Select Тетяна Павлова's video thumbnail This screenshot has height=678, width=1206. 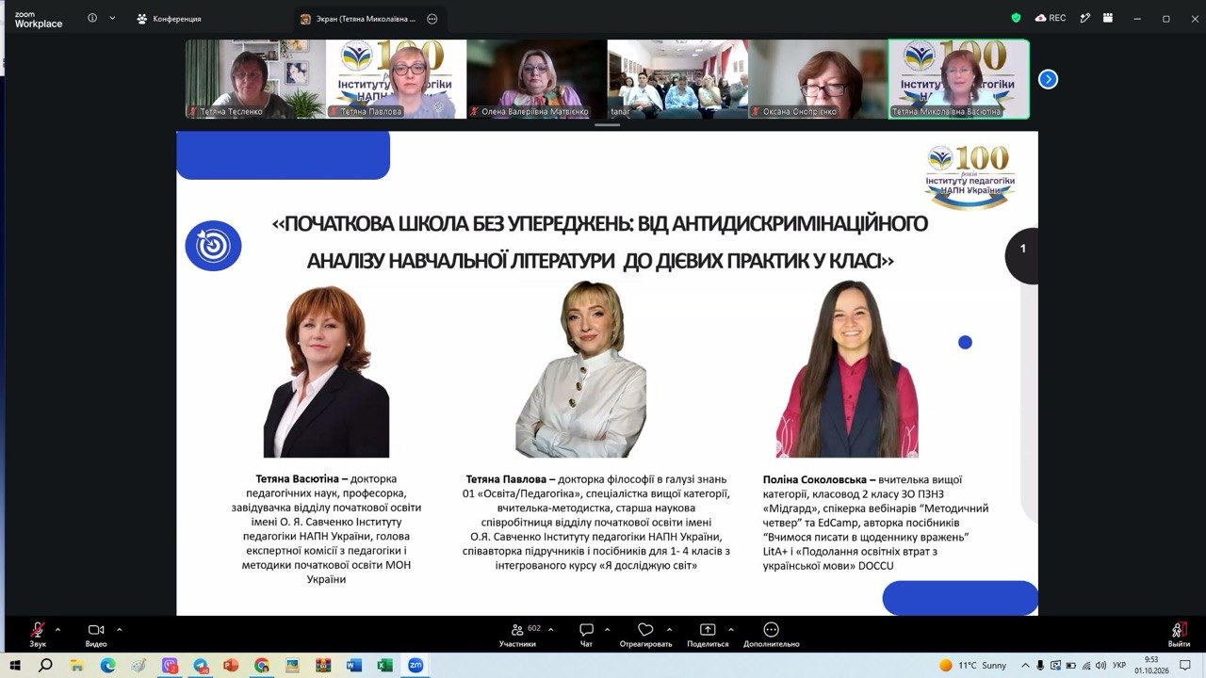pyautogui.click(x=396, y=78)
